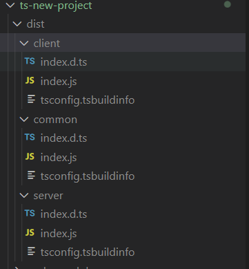Open index.d.ts in client folder
The image size is (249, 269).
pos(63,62)
